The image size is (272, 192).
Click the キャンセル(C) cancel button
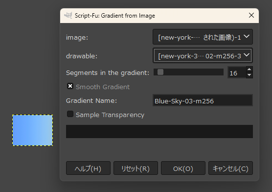(x=230, y=168)
